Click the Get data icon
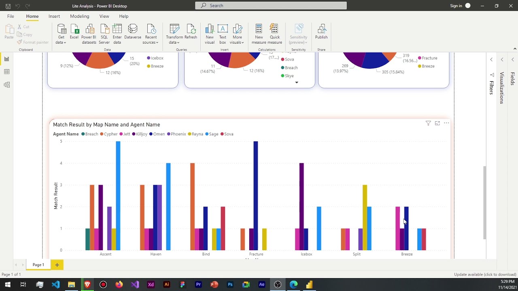Screen dimensions: 518x291 tap(62, 29)
